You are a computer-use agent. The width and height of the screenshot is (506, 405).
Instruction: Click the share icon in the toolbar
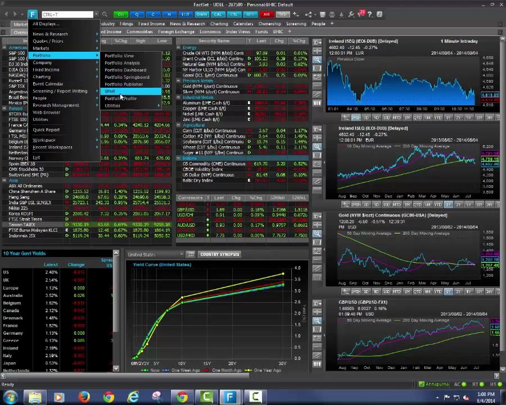click(x=308, y=14)
